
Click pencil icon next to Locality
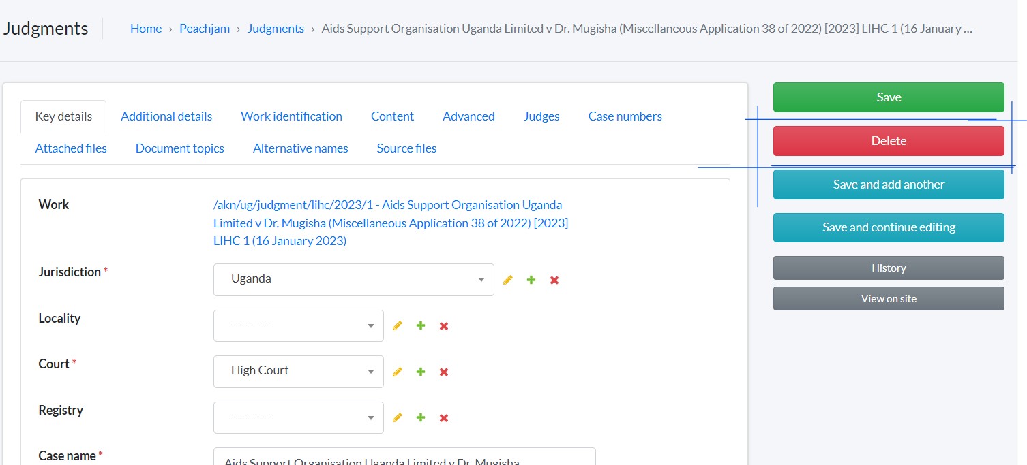point(398,326)
